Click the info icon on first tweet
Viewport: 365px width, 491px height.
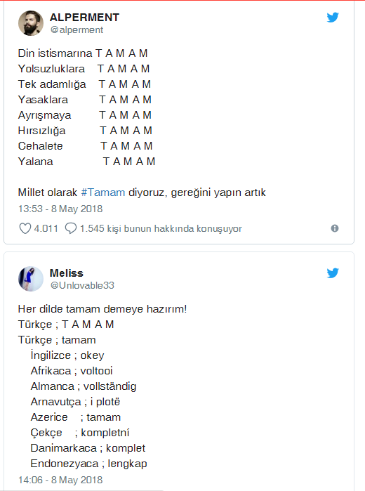pyautogui.click(x=335, y=228)
